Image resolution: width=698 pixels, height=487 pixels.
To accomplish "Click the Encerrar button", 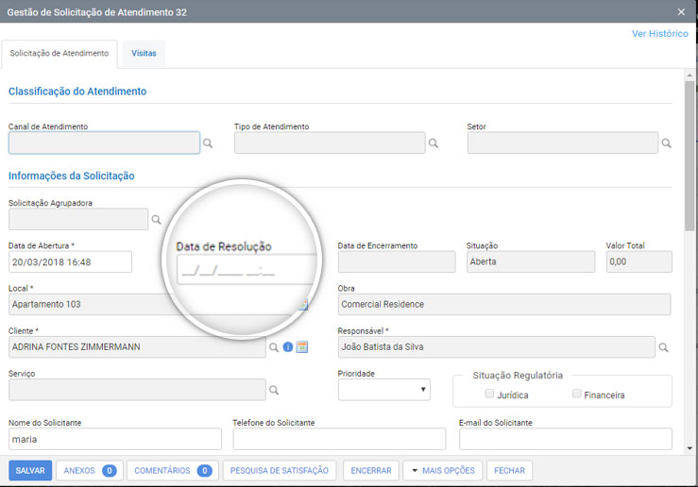I will [x=371, y=471].
